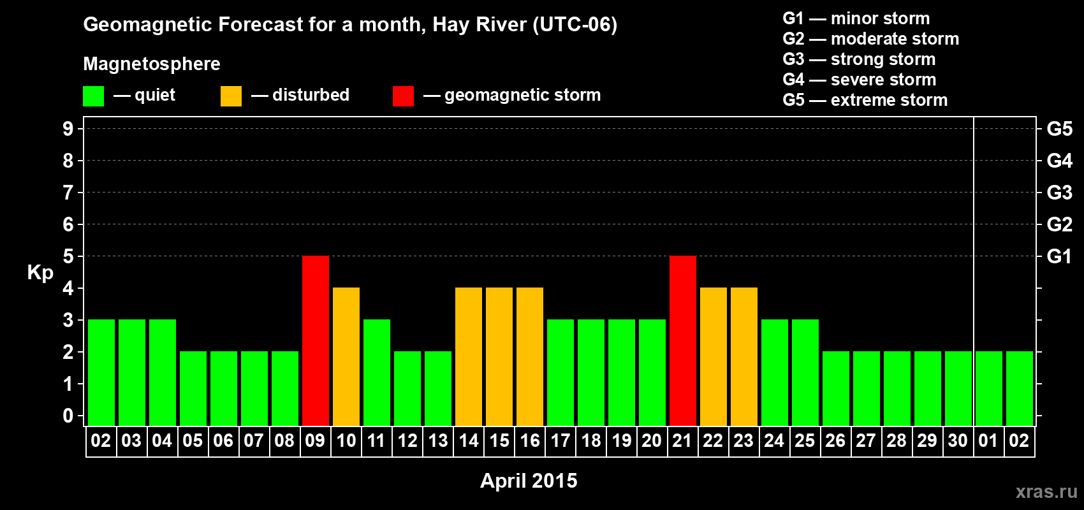Click the orange bar for April 22

(714, 356)
